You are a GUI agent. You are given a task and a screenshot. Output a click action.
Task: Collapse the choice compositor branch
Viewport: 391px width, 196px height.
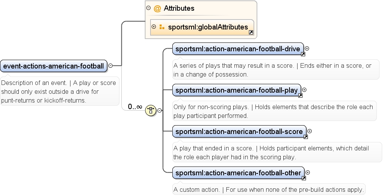coord(160,110)
